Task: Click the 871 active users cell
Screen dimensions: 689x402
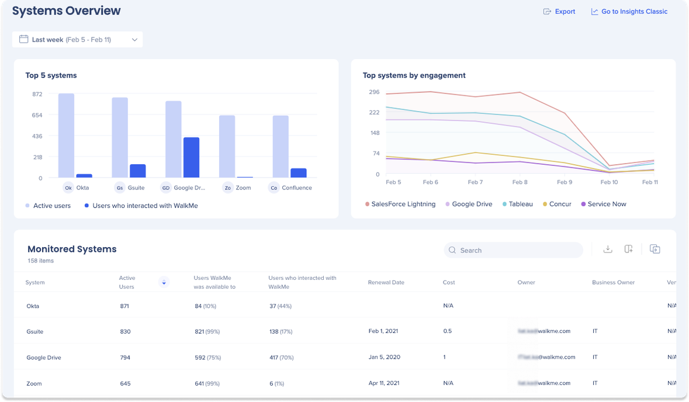Action: 124,306
